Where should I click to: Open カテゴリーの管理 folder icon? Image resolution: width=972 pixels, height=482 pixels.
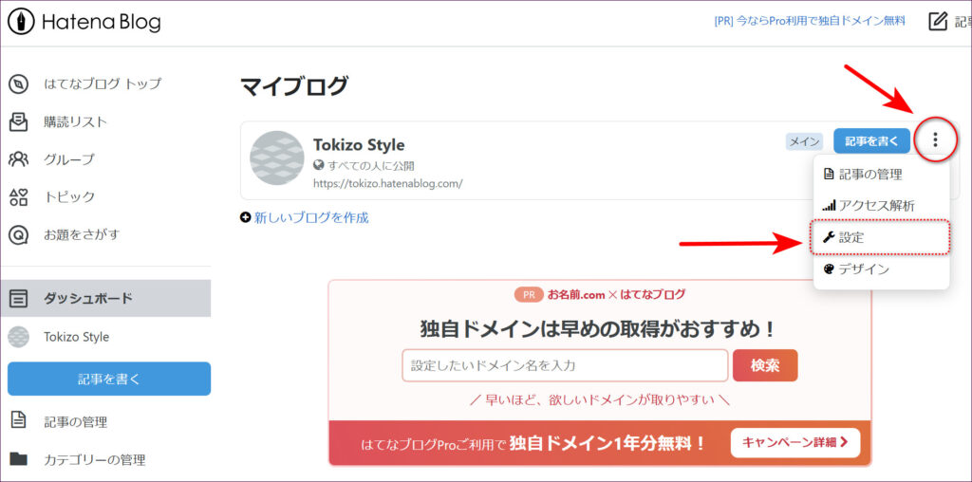[18, 459]
